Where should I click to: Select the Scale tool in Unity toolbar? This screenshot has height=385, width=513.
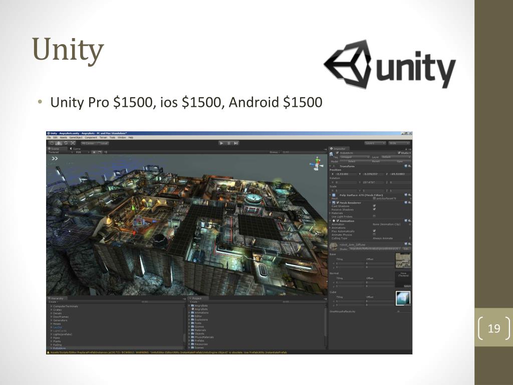tap(73, 143)
